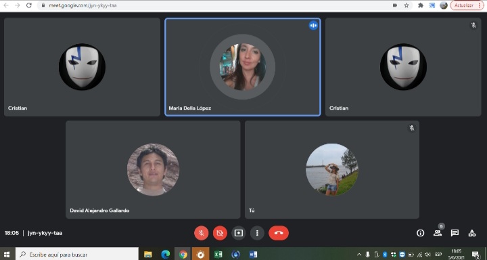Open the Windows Start menu
The height and width of the screenshot is (260, 487).
click(x=7, y=254)
